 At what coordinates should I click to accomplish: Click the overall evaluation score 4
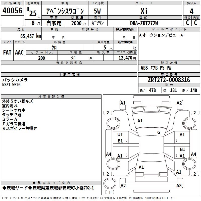click(x=192, y=11)
